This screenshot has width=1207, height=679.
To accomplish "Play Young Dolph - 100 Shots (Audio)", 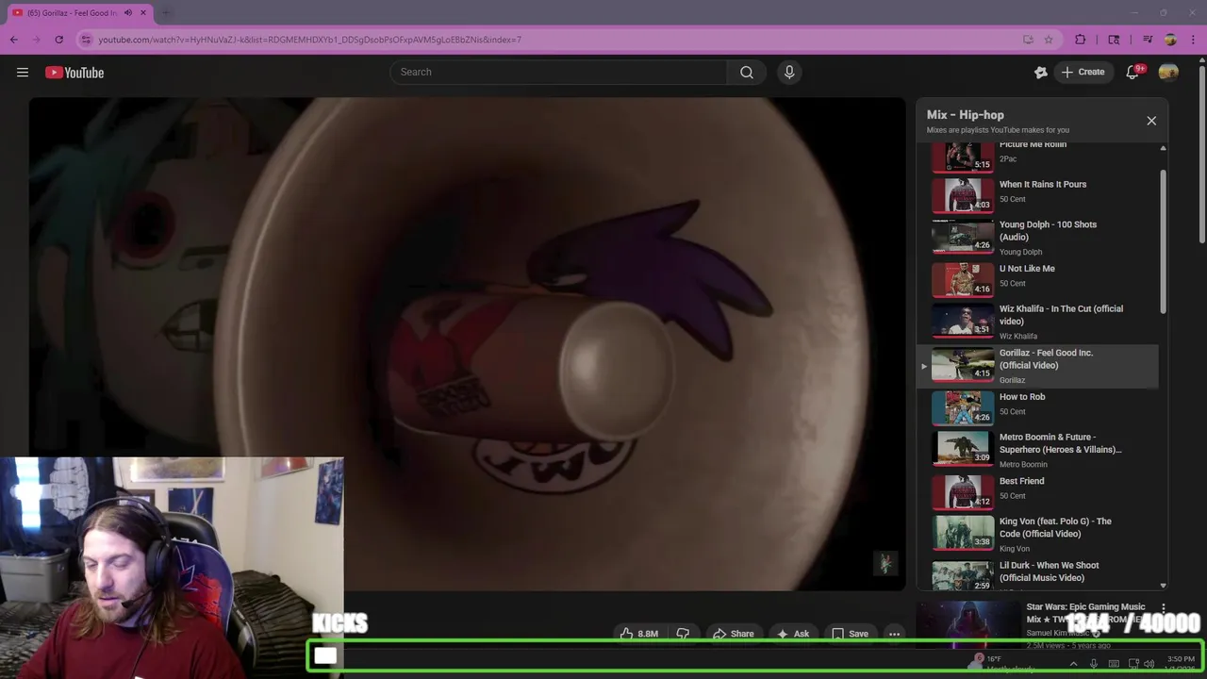I will click(1037, 238).
